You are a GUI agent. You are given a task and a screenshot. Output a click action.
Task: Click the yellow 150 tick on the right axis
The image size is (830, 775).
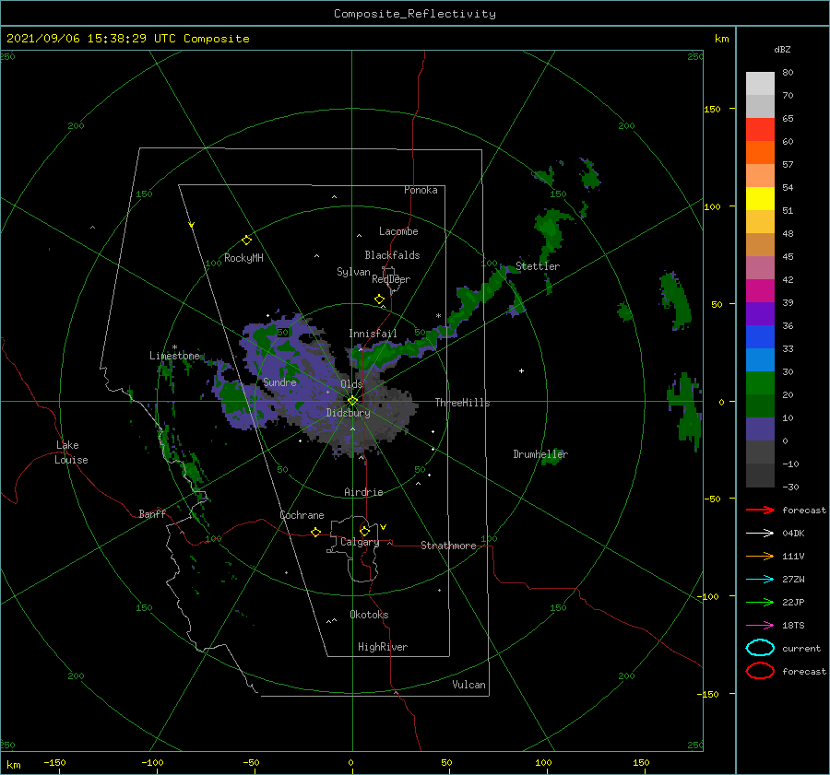712,109
